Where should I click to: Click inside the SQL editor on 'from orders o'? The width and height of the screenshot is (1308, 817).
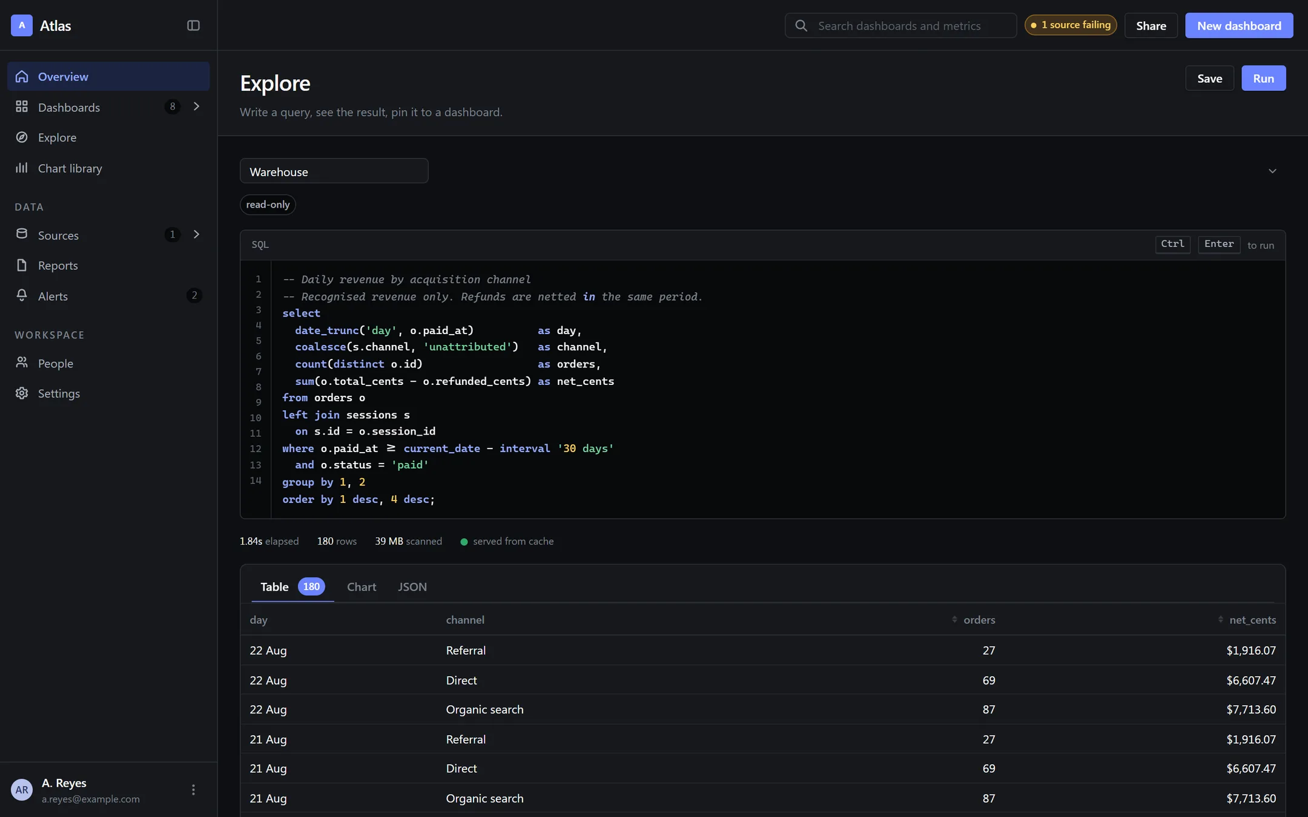pos(323,398)
